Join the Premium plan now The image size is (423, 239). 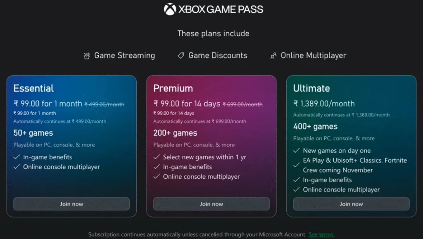(211, 204)
